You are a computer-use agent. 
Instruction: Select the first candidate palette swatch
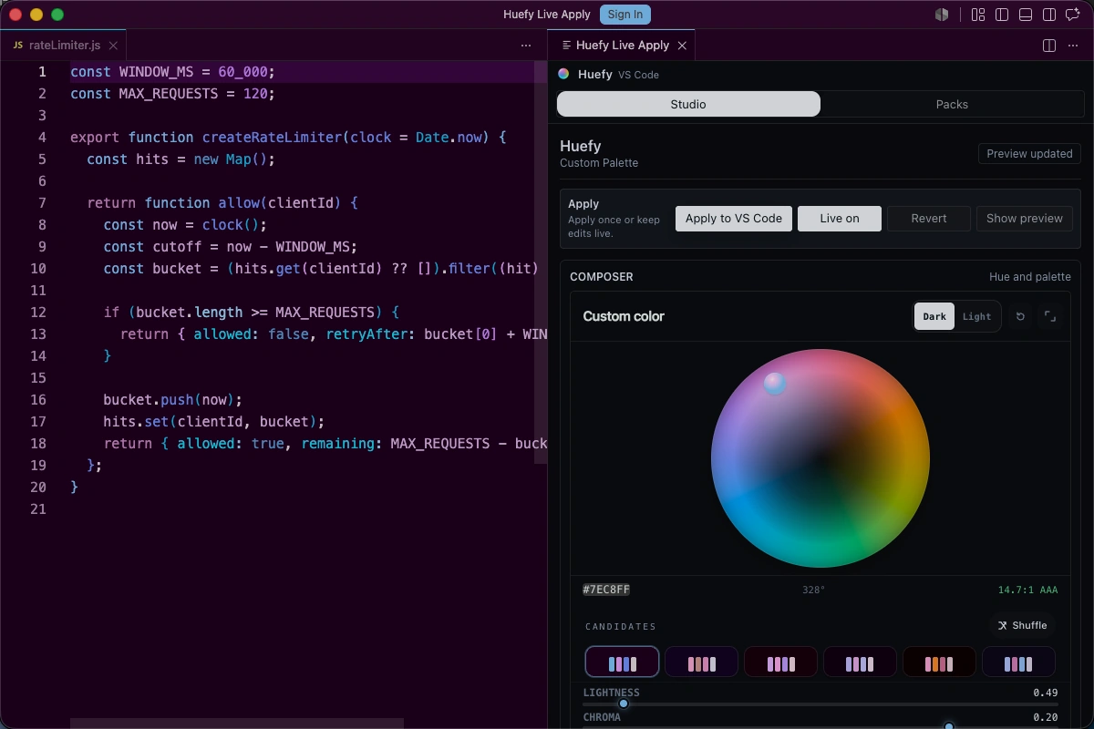[622, 662]
